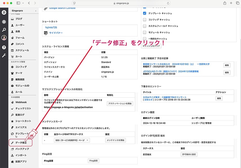Viewport: 241px width, 168px height.
Task: Open the wrench settings icon in rail
Action: coord(4,56)
